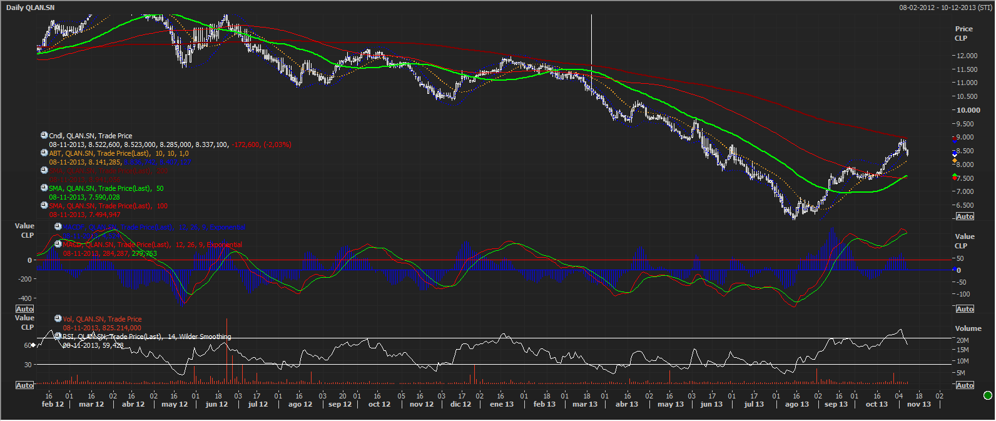Click the Vol legend icon

point(58,318)
